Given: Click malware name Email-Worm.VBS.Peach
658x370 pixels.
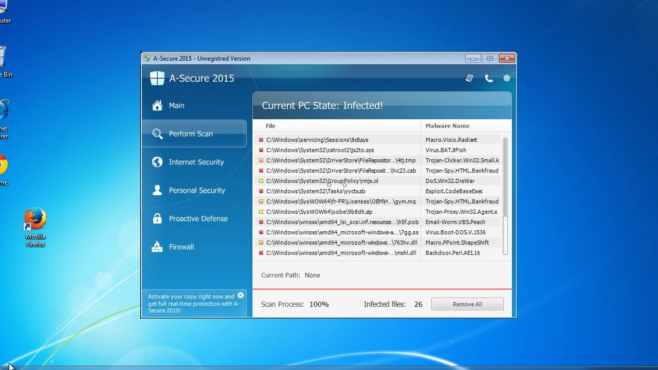Looking at the screenshot, I should tap(455, 222).
